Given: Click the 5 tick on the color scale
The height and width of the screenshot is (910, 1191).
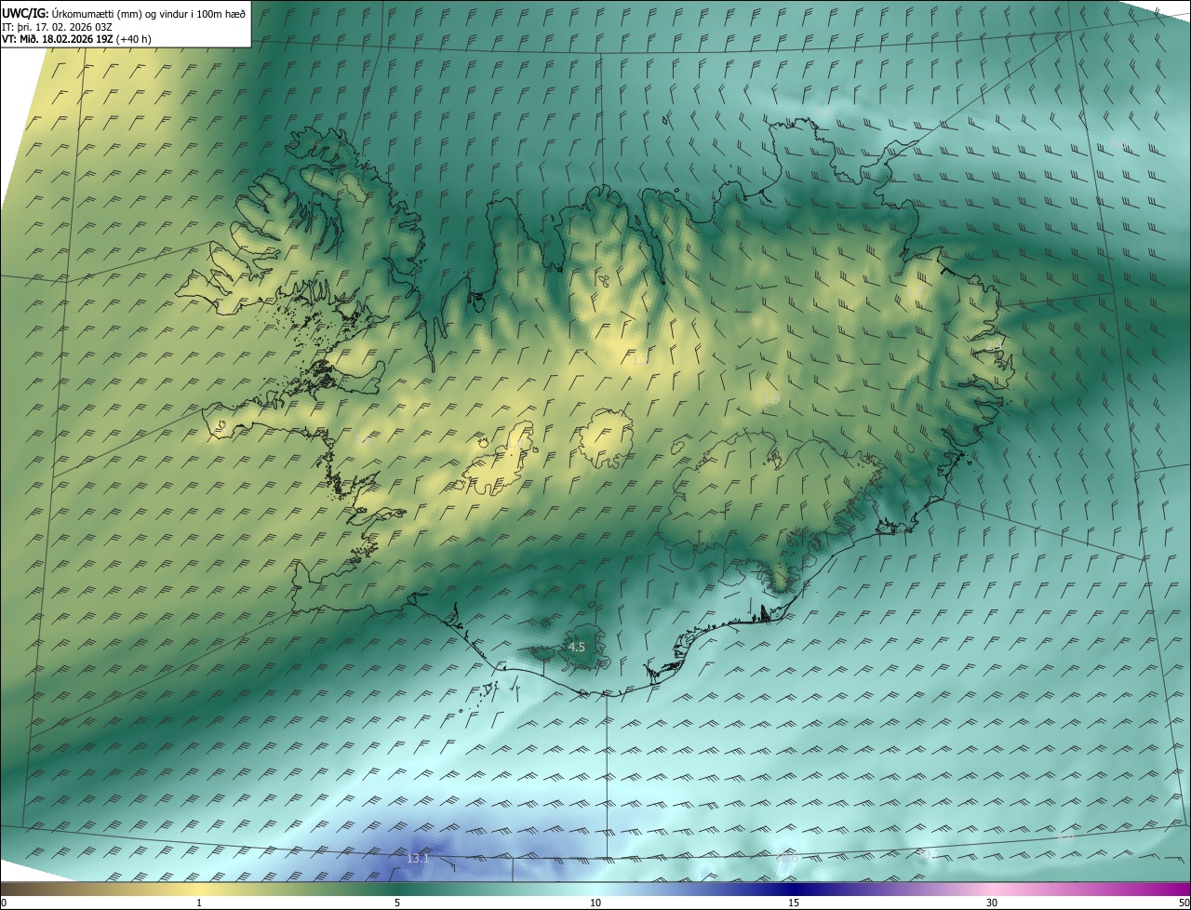Looking at the screenshot, I should (x=397, y=903).
